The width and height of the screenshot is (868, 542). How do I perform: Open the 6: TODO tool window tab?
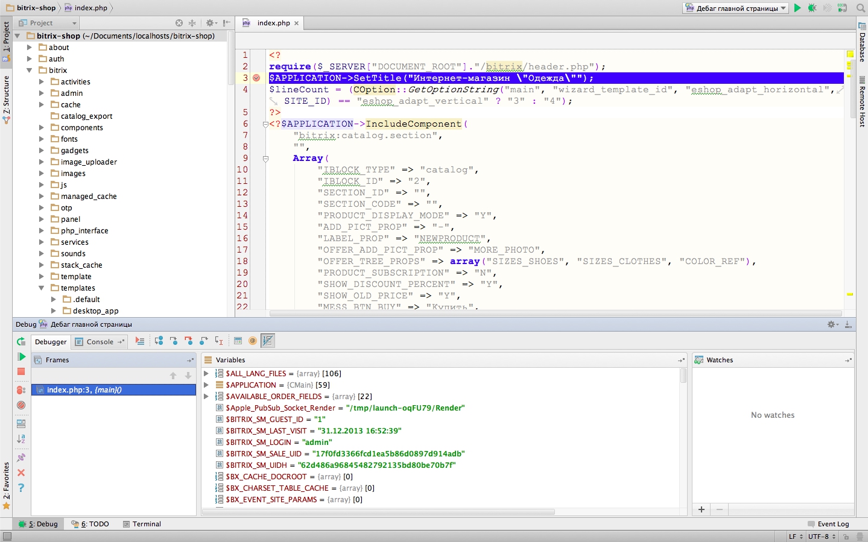[90, 524]
